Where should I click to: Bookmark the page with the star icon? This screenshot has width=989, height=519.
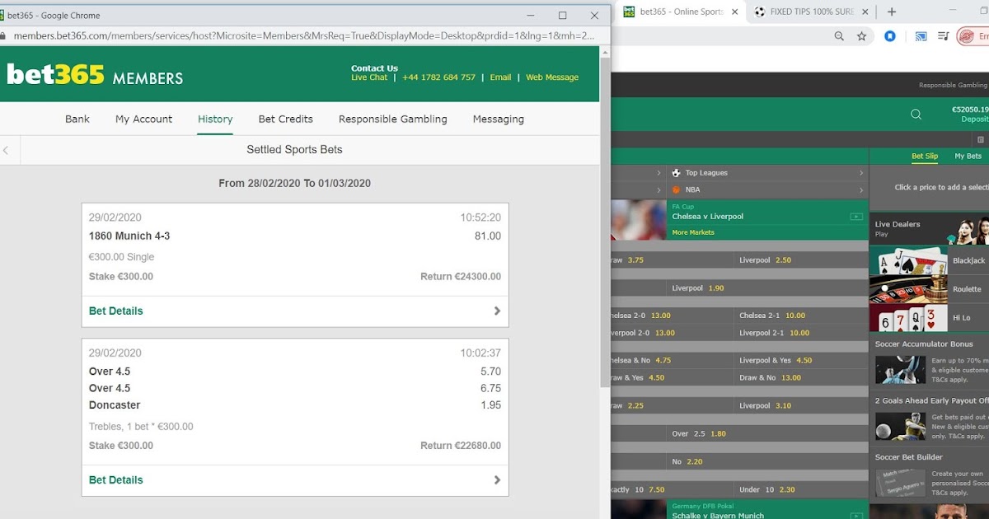(x=862, y=36)
